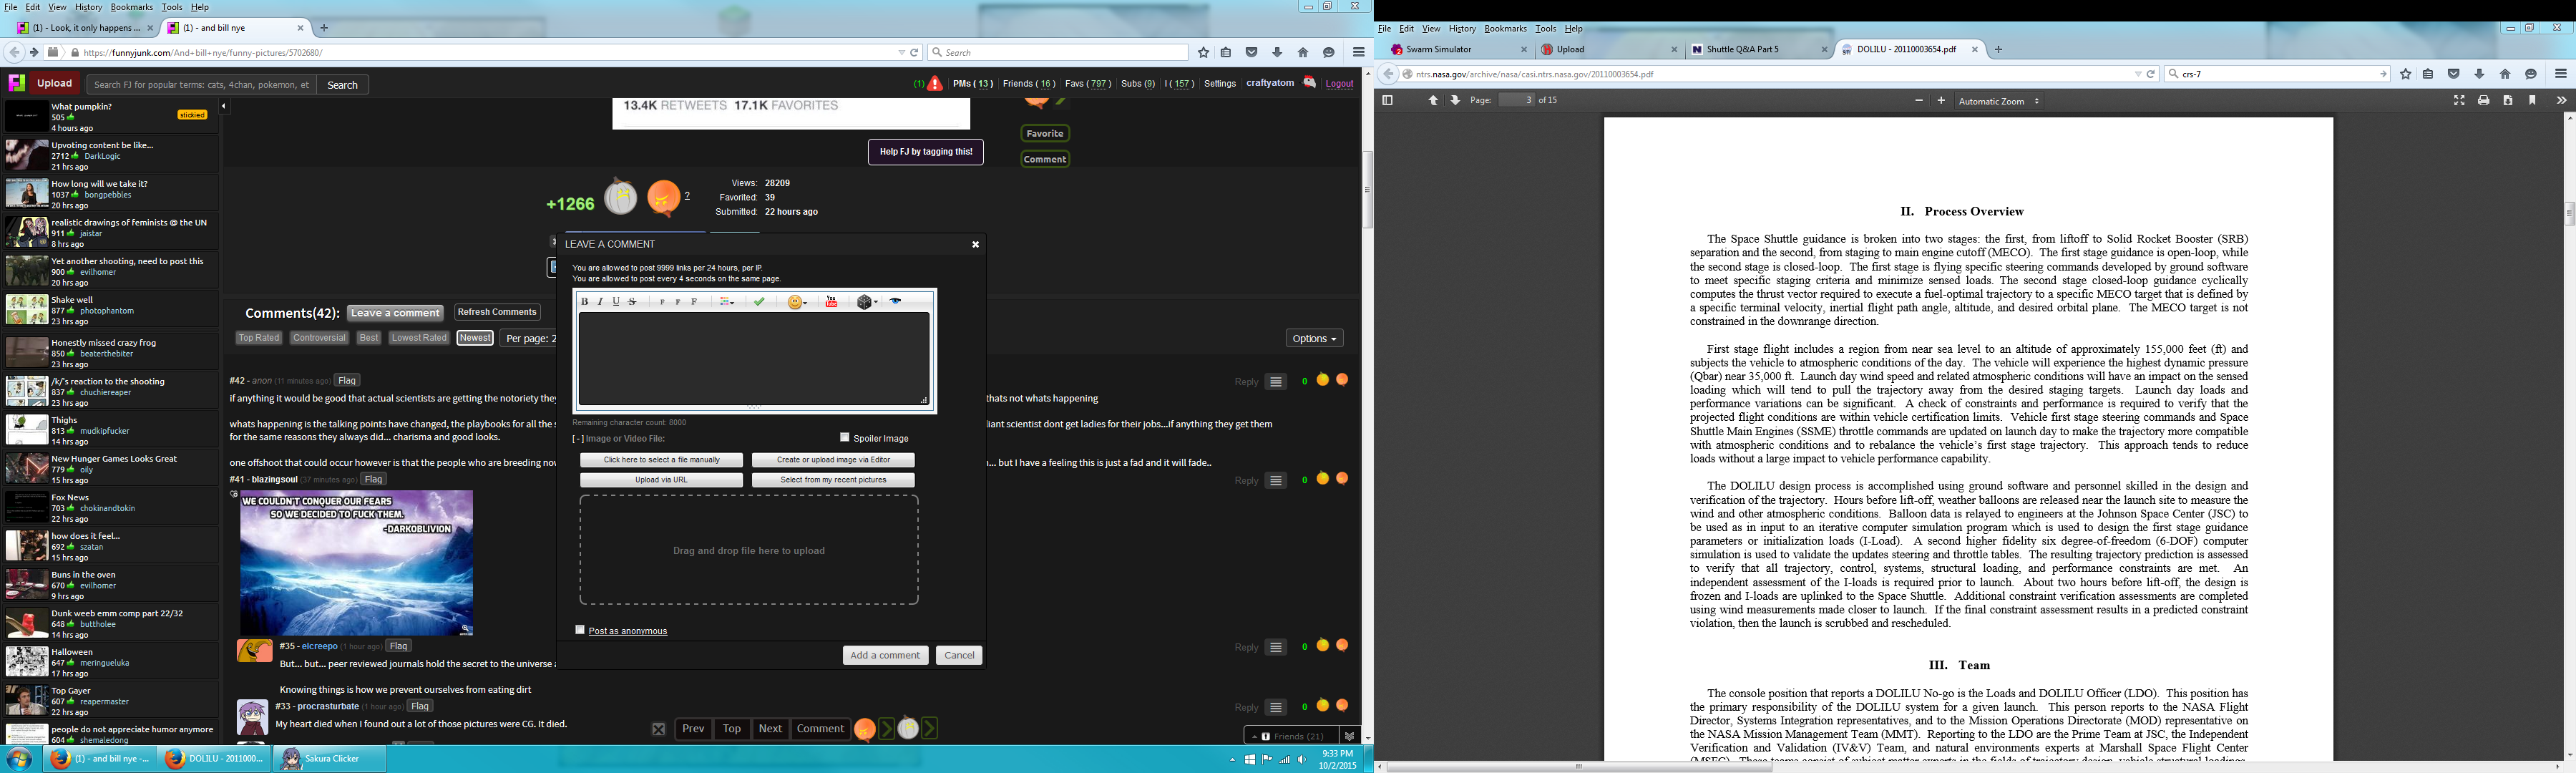Open the smiley emoticon dropdown
Image resolution: width=2576 pixels, height=773 pixels.
click(798, 302)
